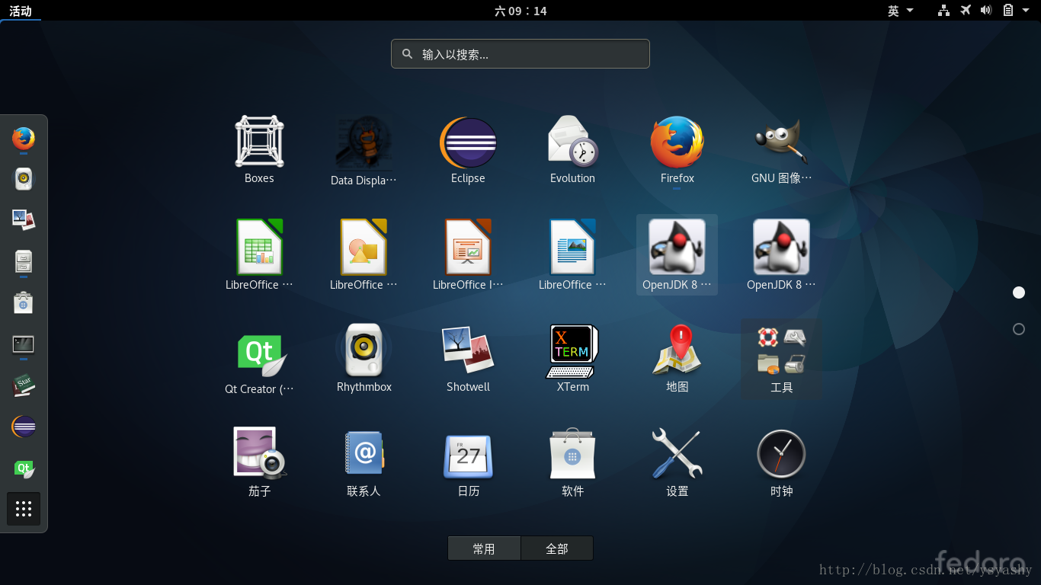Image resolution: width=1041 pixels, height=585 pixels.
Task: Switch to the 常用 frequent tab
Action: [484, 548]
